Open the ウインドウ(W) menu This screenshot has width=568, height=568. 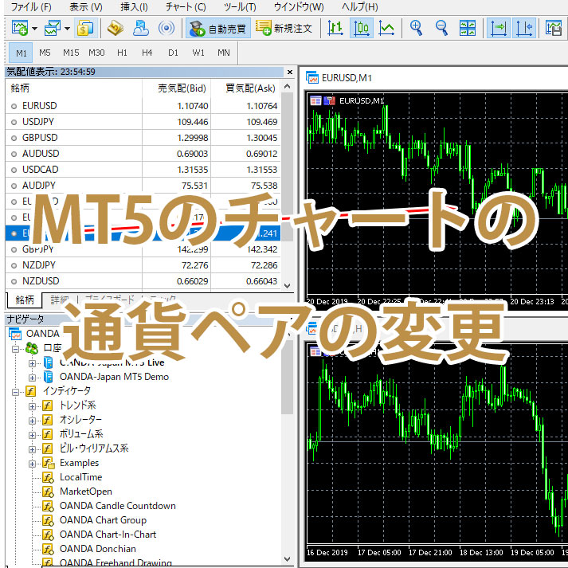[299, 7]
